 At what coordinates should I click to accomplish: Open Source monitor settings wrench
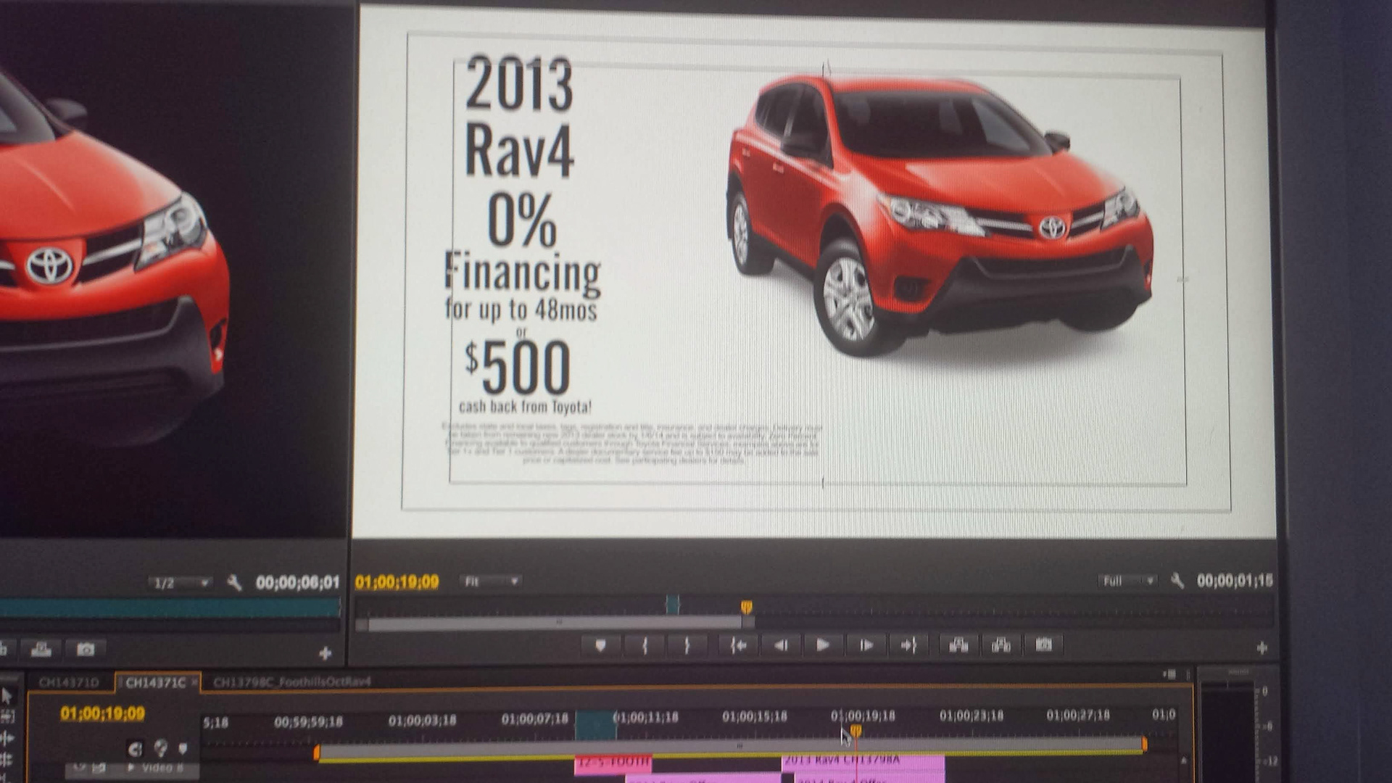[233, 582]
